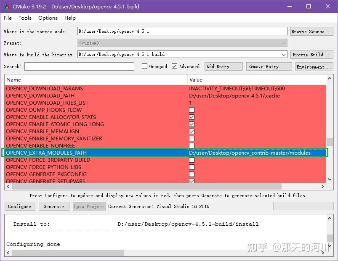This screenshot has width=338, height=261.
Task: Click Browse Source to choose source directory
Action: coord(311,31)
